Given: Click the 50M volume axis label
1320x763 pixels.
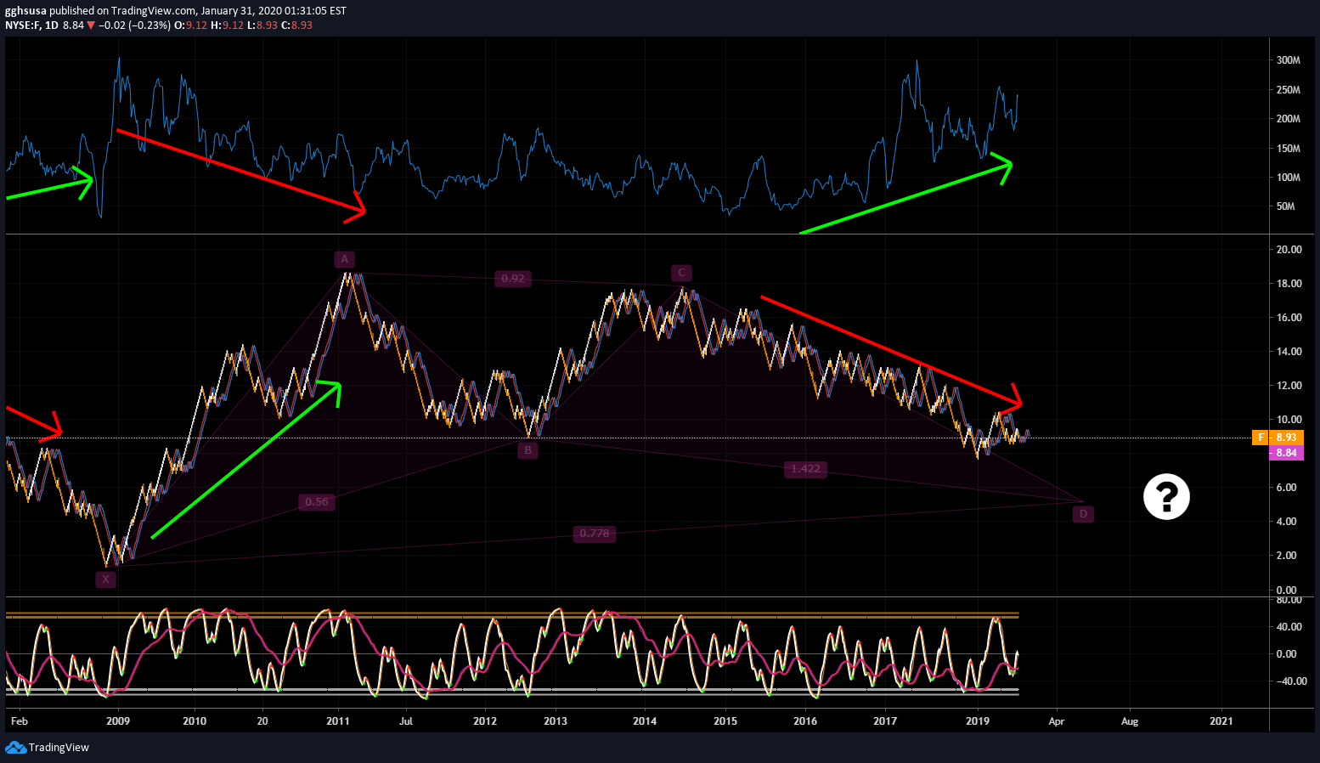Looking at the screenshot, I should click(1285, 206).
